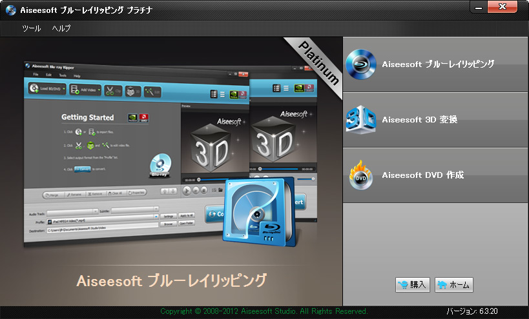This screenshot has height=319, width=529.
Task: Click the green Aiseesoft Studio copyright text
Action: tap(264, 311)
